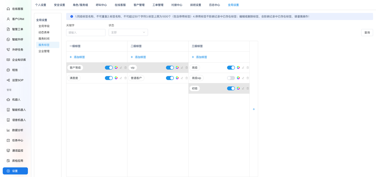
Task: Enable the 高级vip tag switch
Action: (x=231, y=78)
